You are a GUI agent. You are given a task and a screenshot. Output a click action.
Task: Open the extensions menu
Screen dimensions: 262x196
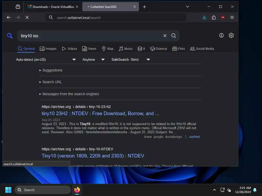click(x=214, y=17)
